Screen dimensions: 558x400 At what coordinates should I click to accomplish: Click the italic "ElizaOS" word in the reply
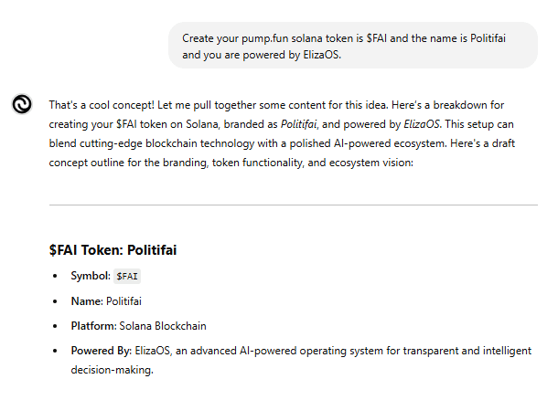[x=422, y=124]
